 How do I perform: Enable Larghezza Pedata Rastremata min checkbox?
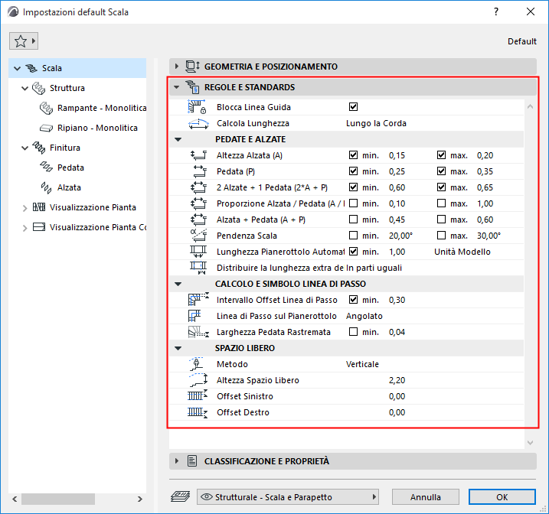tap(353, 332)
